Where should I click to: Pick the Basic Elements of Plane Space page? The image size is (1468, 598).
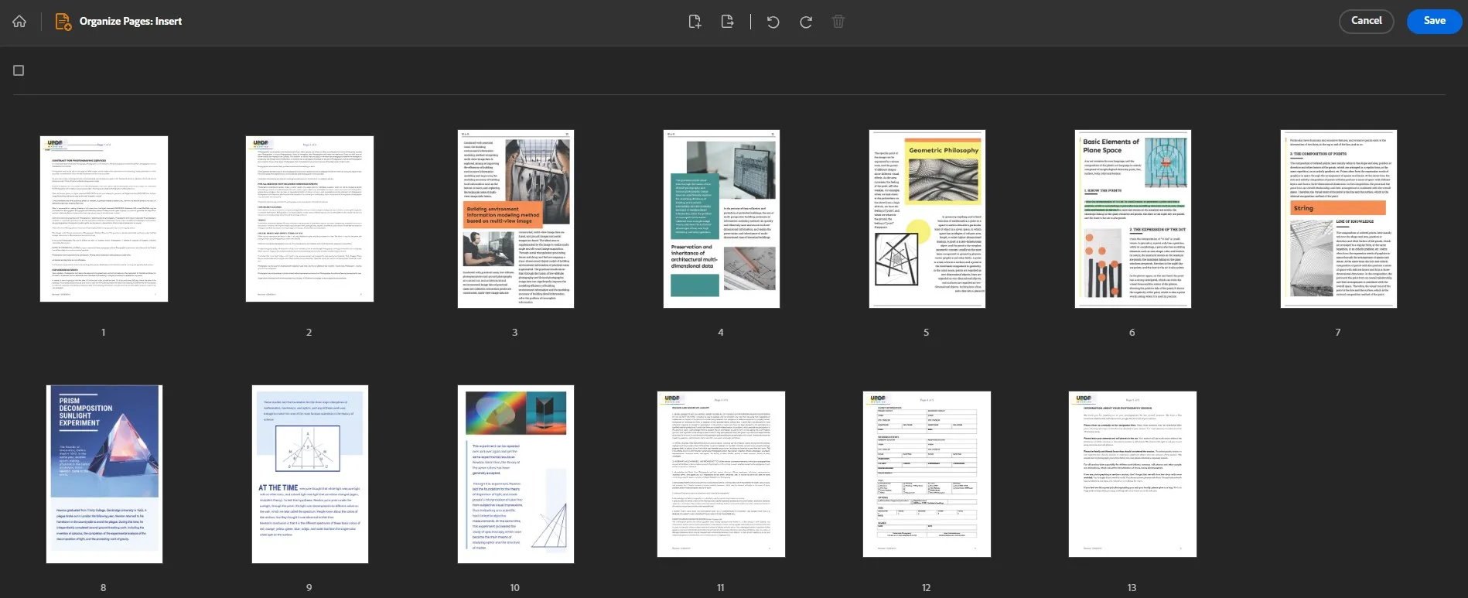point(1132,219)
